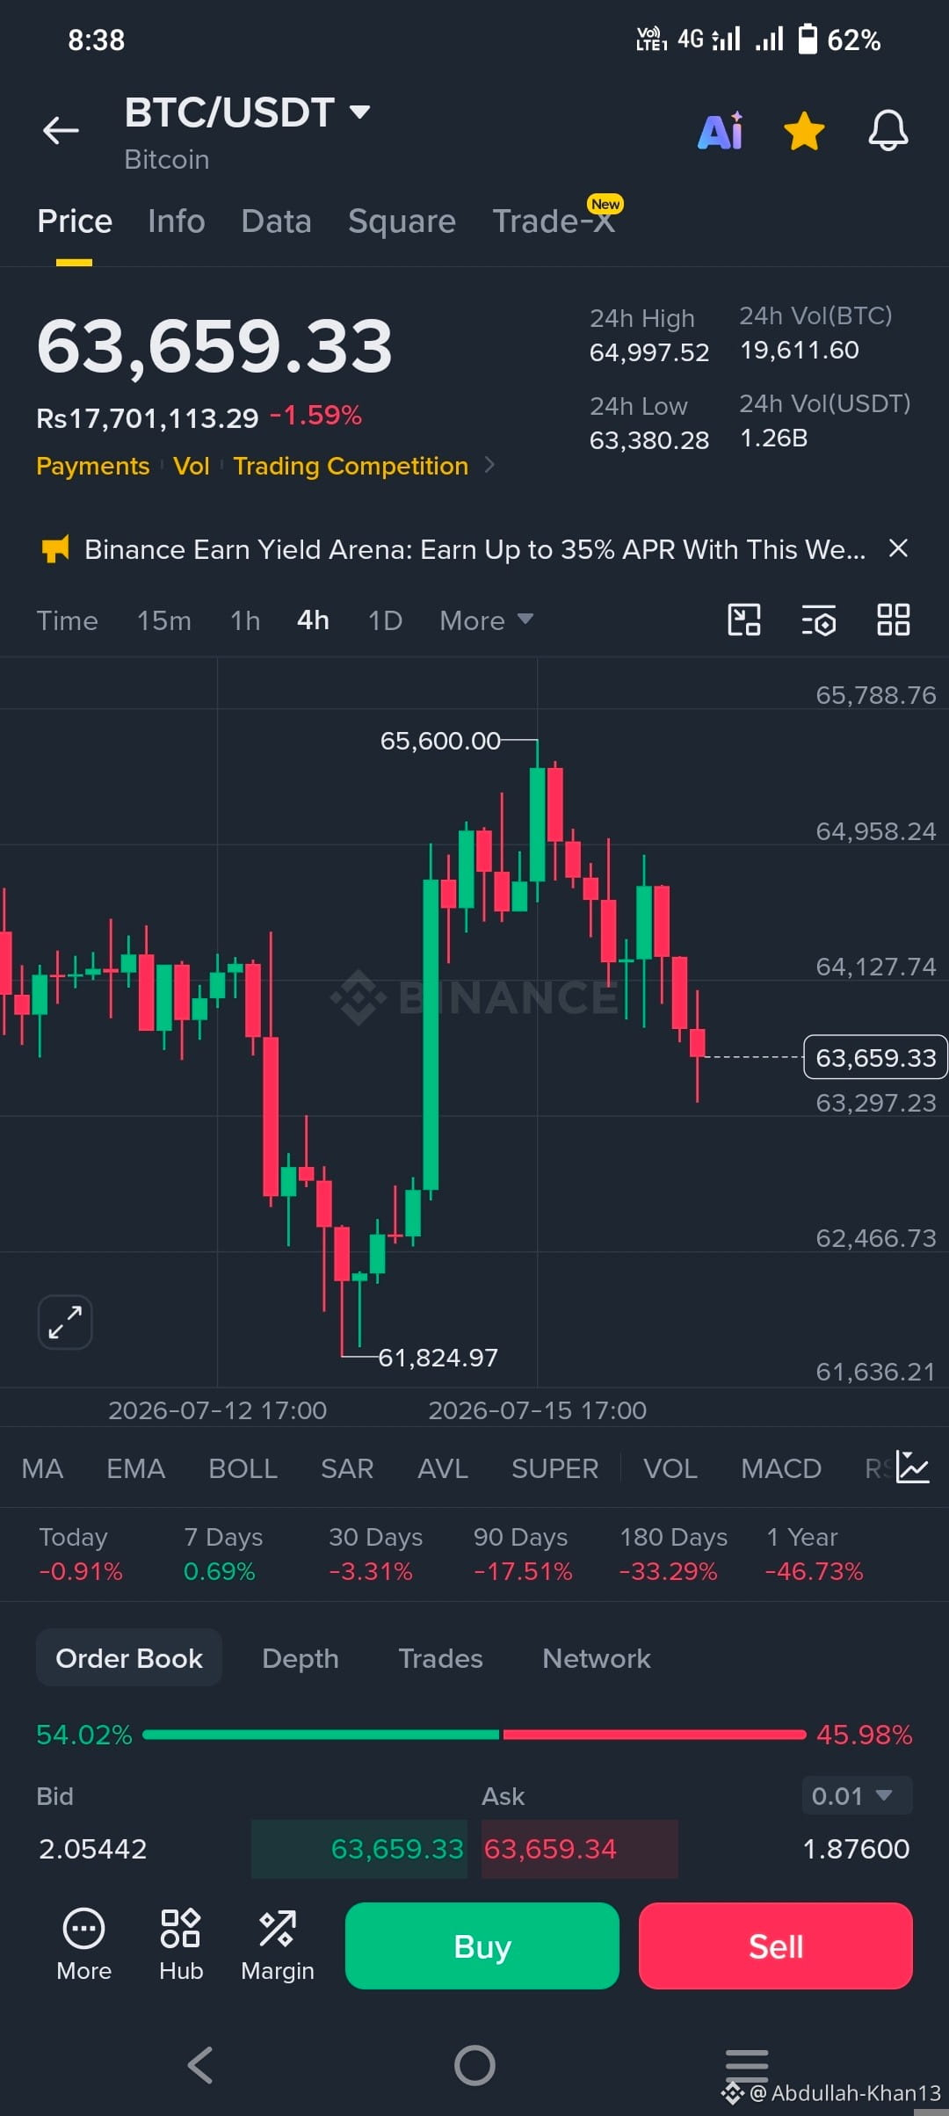Toggle the BOLL indicator
This screenshot has width=949, height=2116.
[x=243, y=1468]
